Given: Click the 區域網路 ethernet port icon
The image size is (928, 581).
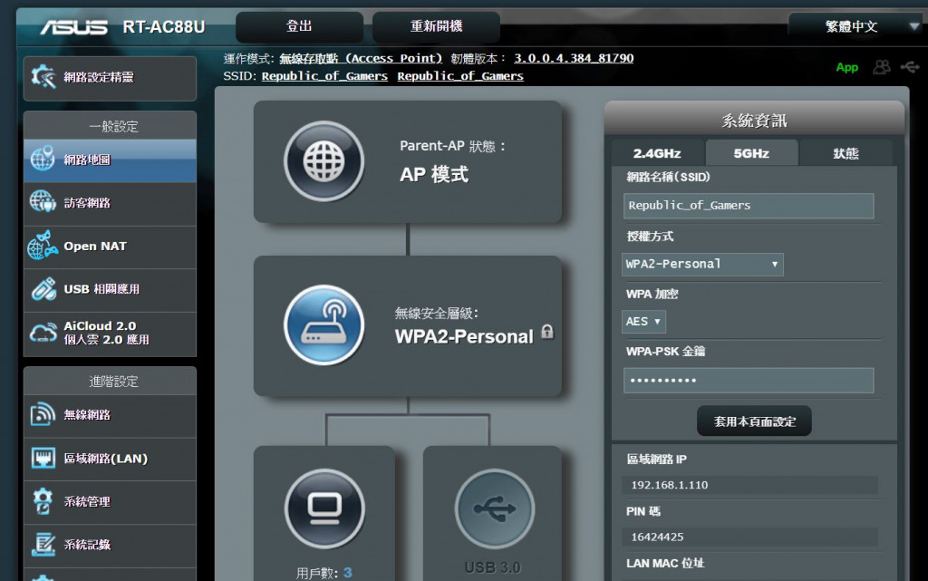Looking at the screenshot, I should (x=43, y=458).
